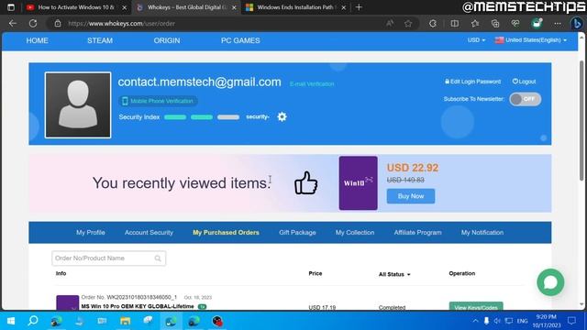The width and height of the screenshot is (587, 330).
Task: Open Windows taskbar search
Action: 33,321
